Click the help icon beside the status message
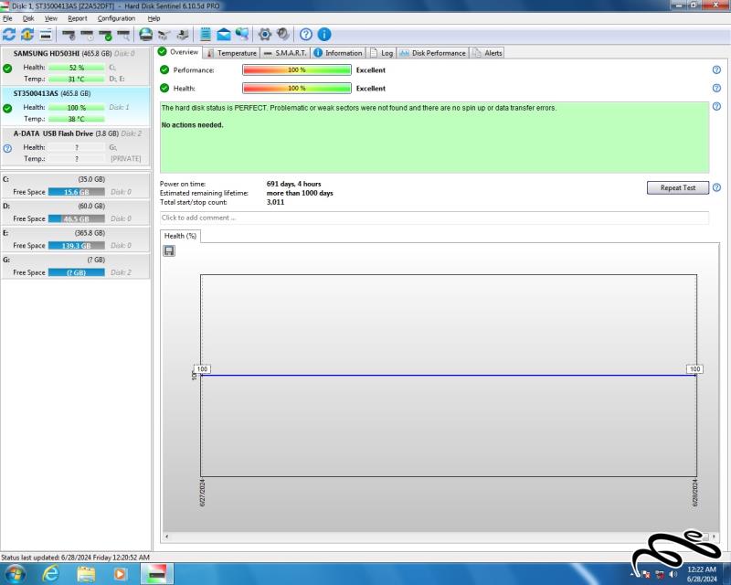The width and height of the screenshot is (731, 585). (716, 106)
